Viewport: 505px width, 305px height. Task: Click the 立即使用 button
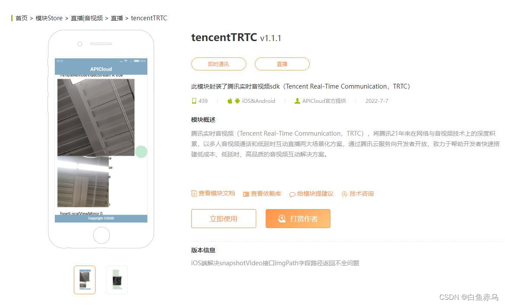point(224,219)
